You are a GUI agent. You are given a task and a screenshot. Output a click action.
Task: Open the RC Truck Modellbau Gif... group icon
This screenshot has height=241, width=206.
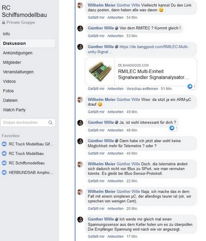click(4, 144)
